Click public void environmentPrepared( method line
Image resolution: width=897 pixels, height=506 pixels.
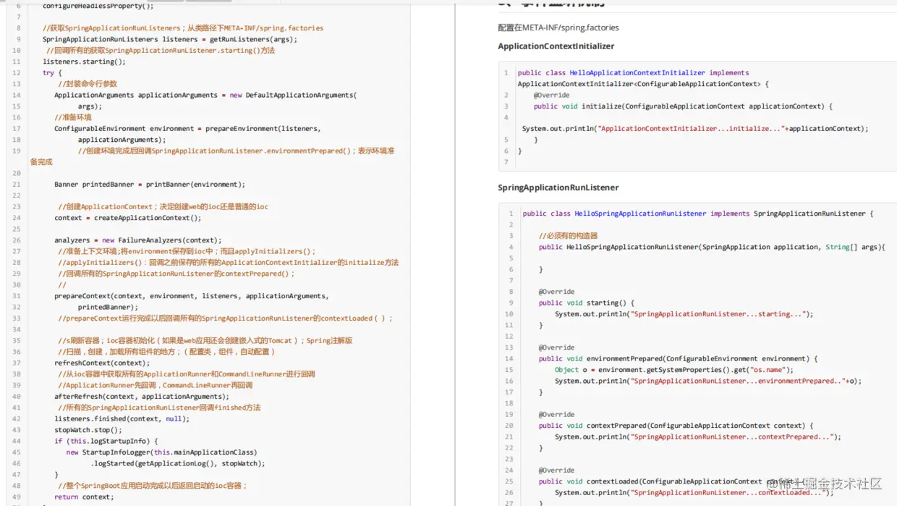click(678, 358)
